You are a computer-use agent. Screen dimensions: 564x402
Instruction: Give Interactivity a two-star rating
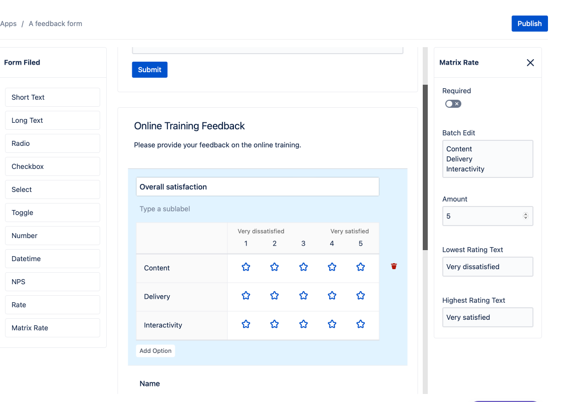tap(274, 324)
